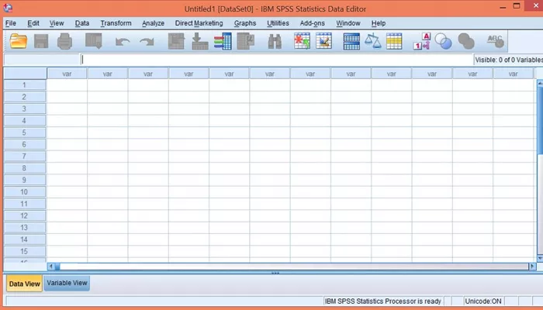Select row header 2
The image size is (543, 310).
point(25,97)
